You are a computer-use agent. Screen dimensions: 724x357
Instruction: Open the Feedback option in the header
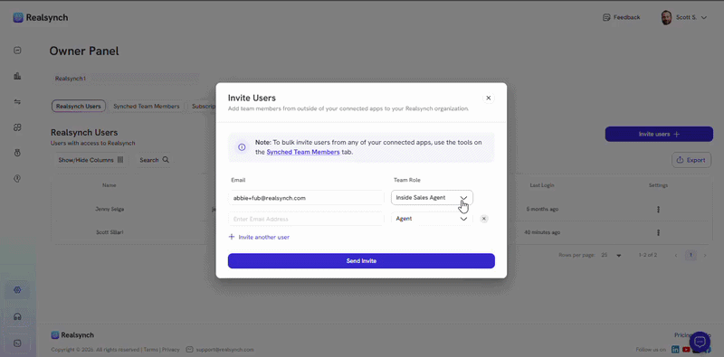[x=622, y=17]
